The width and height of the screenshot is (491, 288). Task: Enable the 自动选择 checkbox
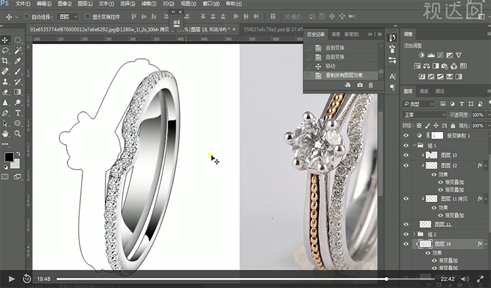tap(26, 17)
